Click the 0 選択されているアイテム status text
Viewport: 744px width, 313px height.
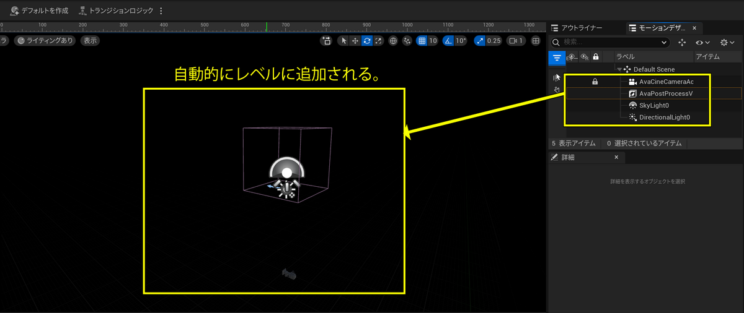[644, 144]
